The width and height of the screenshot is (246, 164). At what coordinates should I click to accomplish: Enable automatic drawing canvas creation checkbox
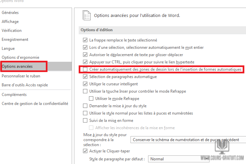85,69
